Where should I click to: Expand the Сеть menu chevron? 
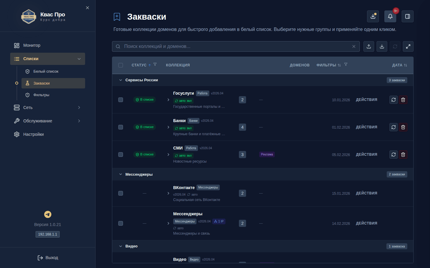tap(79, 107)
